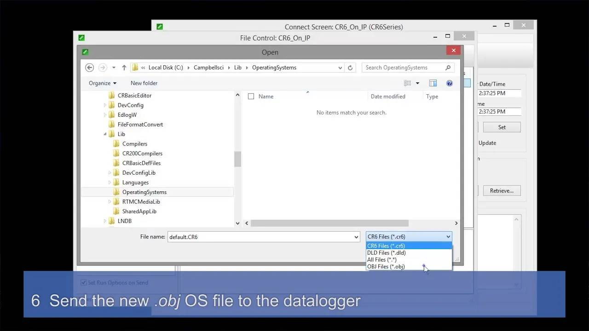Image resolution: width=589 pixels, height=331 pixels.
Task: Click the Lib breadcrumb segment
Action: coord(237,68)
